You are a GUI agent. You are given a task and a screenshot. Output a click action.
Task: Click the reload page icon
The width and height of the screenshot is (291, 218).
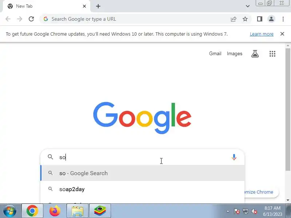31,19
